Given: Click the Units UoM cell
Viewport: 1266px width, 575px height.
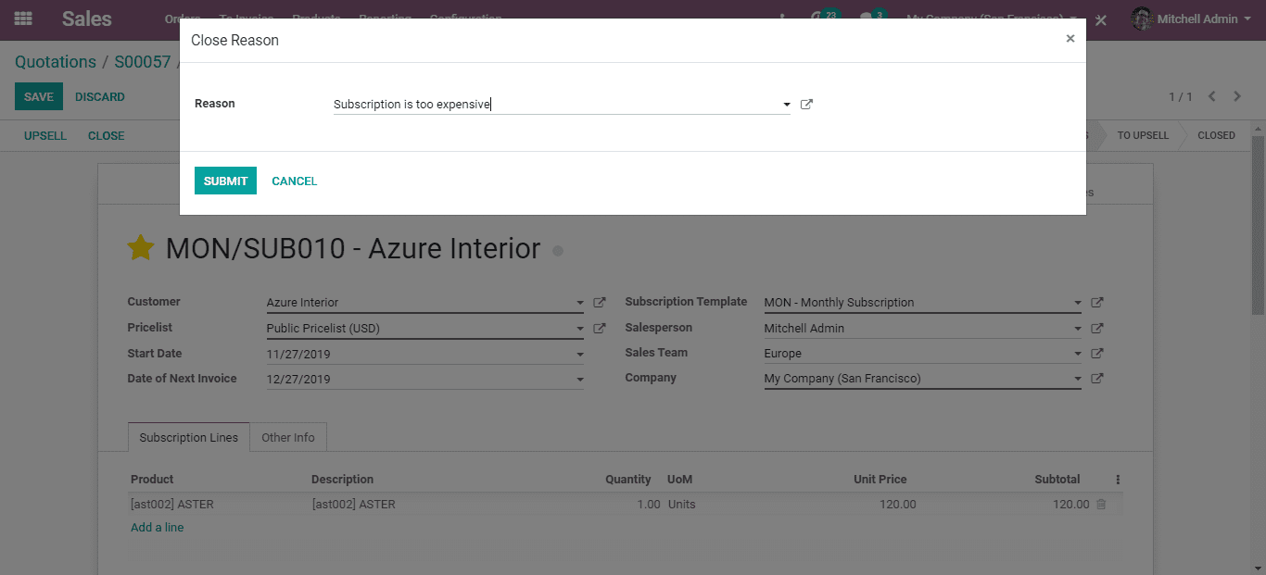Looking at the screenshot, I should click(x=681, y=505).
